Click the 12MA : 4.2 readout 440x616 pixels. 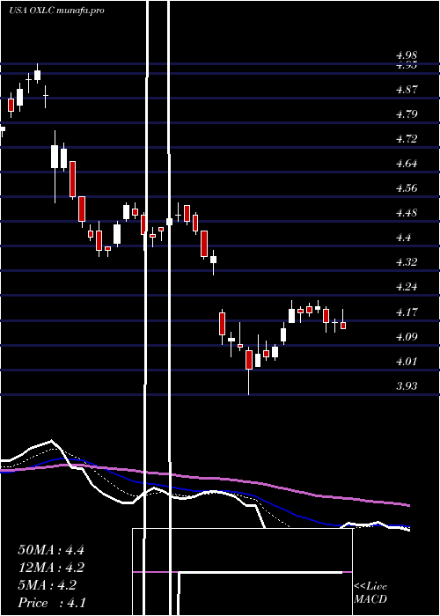(x=51, y=568)
